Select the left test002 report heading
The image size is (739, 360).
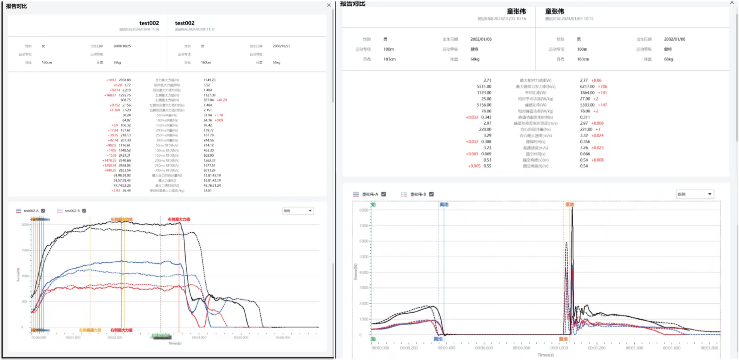(x=149, y=23)
